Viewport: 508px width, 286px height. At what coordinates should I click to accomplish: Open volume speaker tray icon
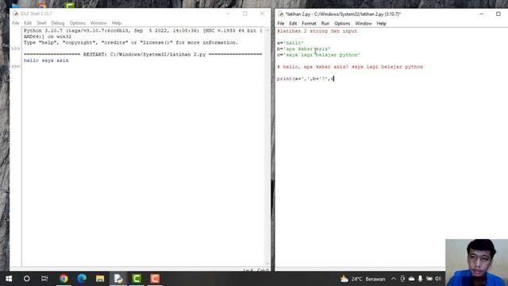[438, 279]
